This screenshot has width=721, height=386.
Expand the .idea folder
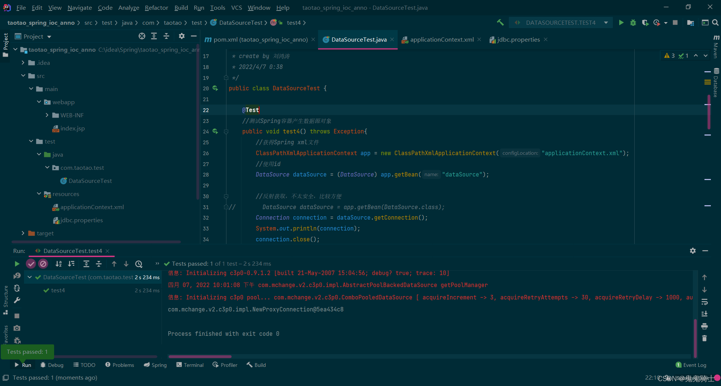click(23, 63)
